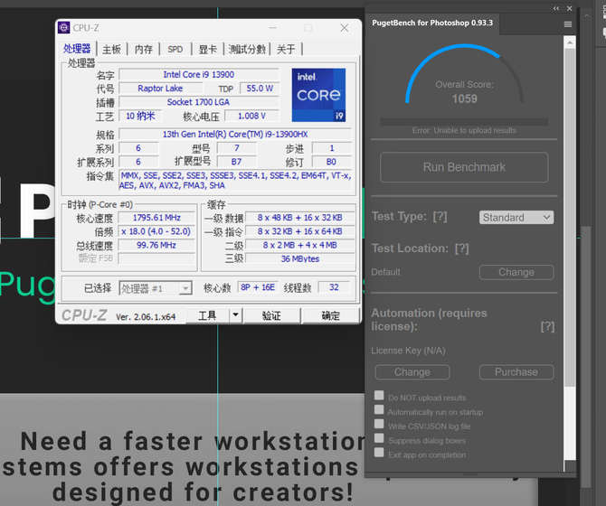Switch to the SPD tab

[175, 50]
